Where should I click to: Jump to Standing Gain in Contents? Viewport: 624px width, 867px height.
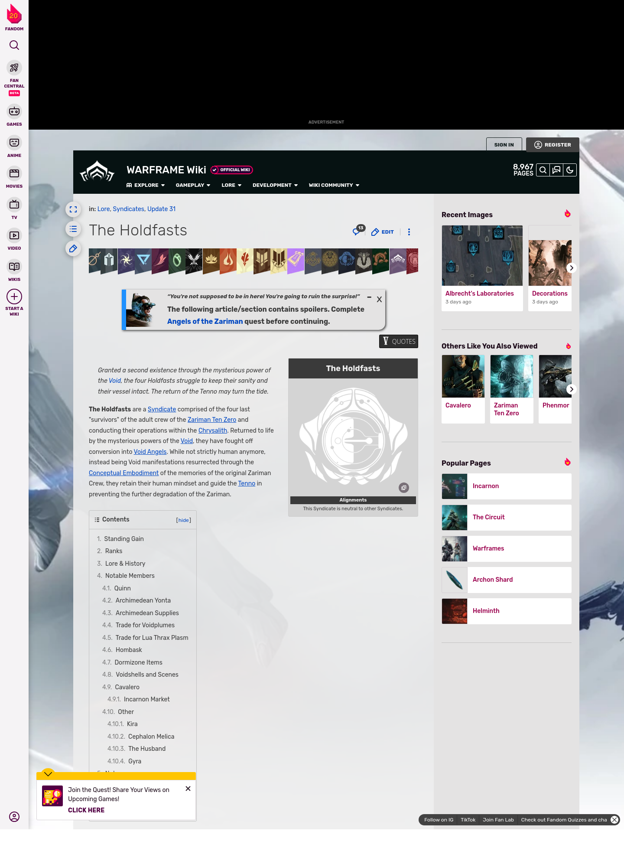click(x=123, y=539)
